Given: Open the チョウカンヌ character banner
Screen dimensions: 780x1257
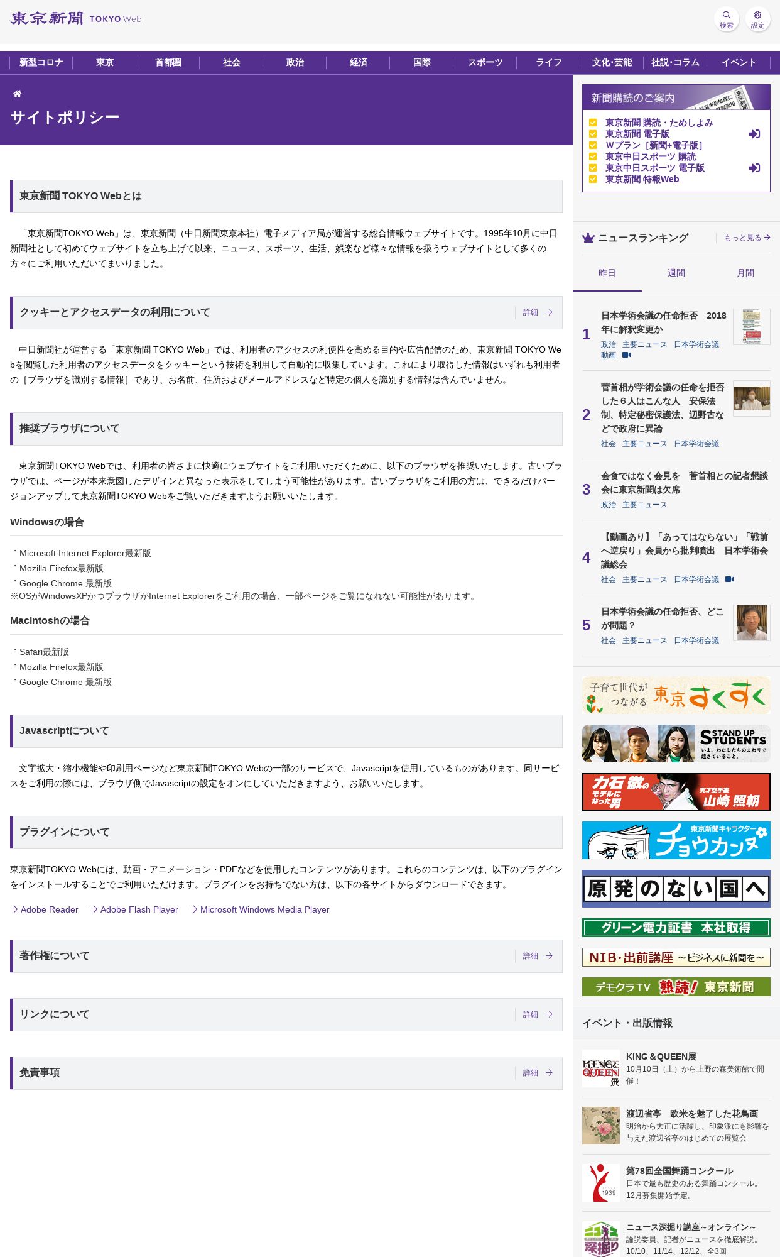Looking at the screenshot, I should tap(676, 840).
